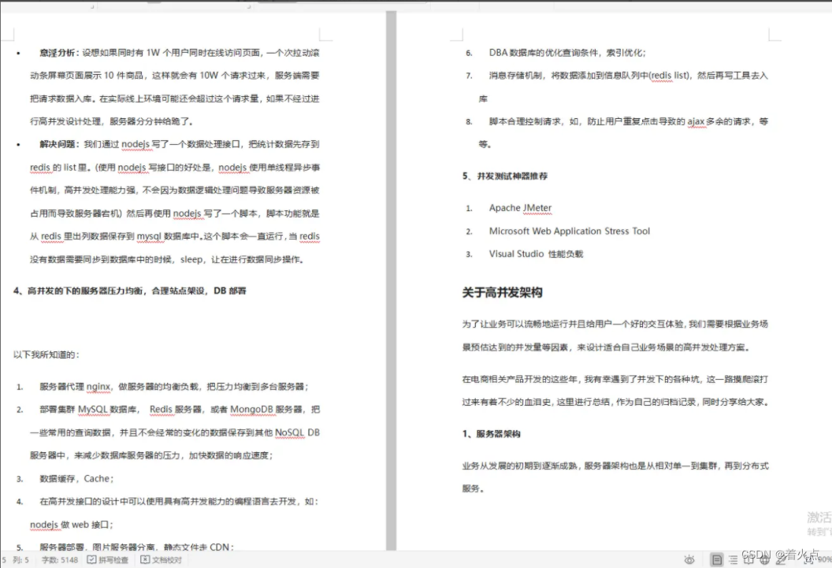Switch to outline view icon in status bar
This screenshot has height=568, width=832.
coord(733,559)
